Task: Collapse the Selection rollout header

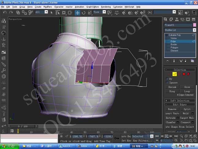Action: click(x=180, y=70)
